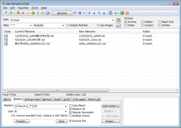Click txt icon of sdfds_dsfdsfsd1231 file row
Viewport: 181px width, 128px height.
pos(6,44)
